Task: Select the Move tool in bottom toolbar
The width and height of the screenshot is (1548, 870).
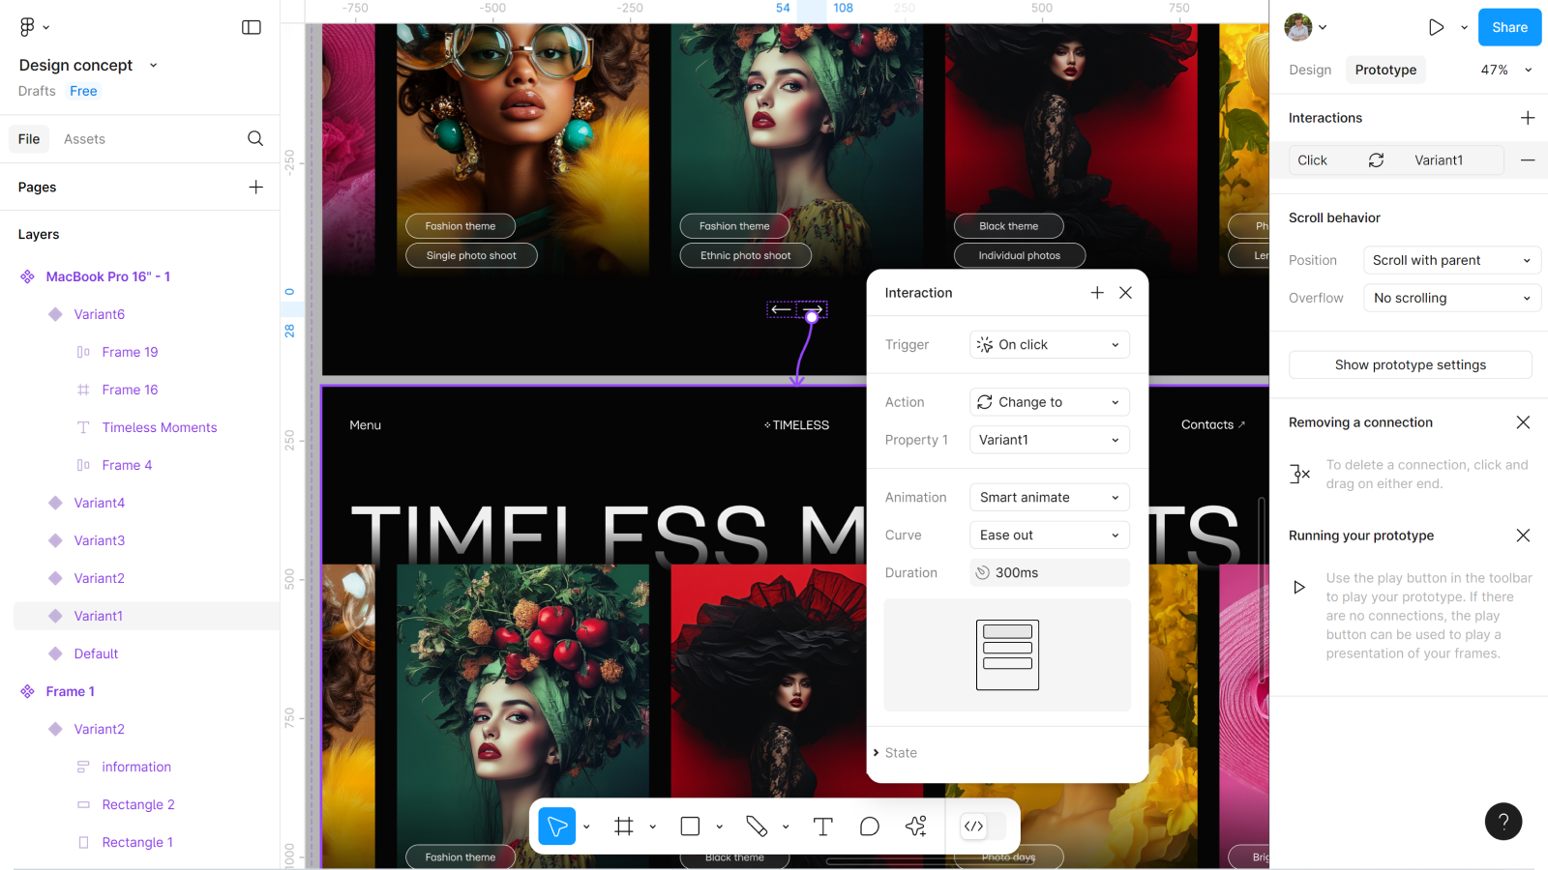Action: point(557,826)
